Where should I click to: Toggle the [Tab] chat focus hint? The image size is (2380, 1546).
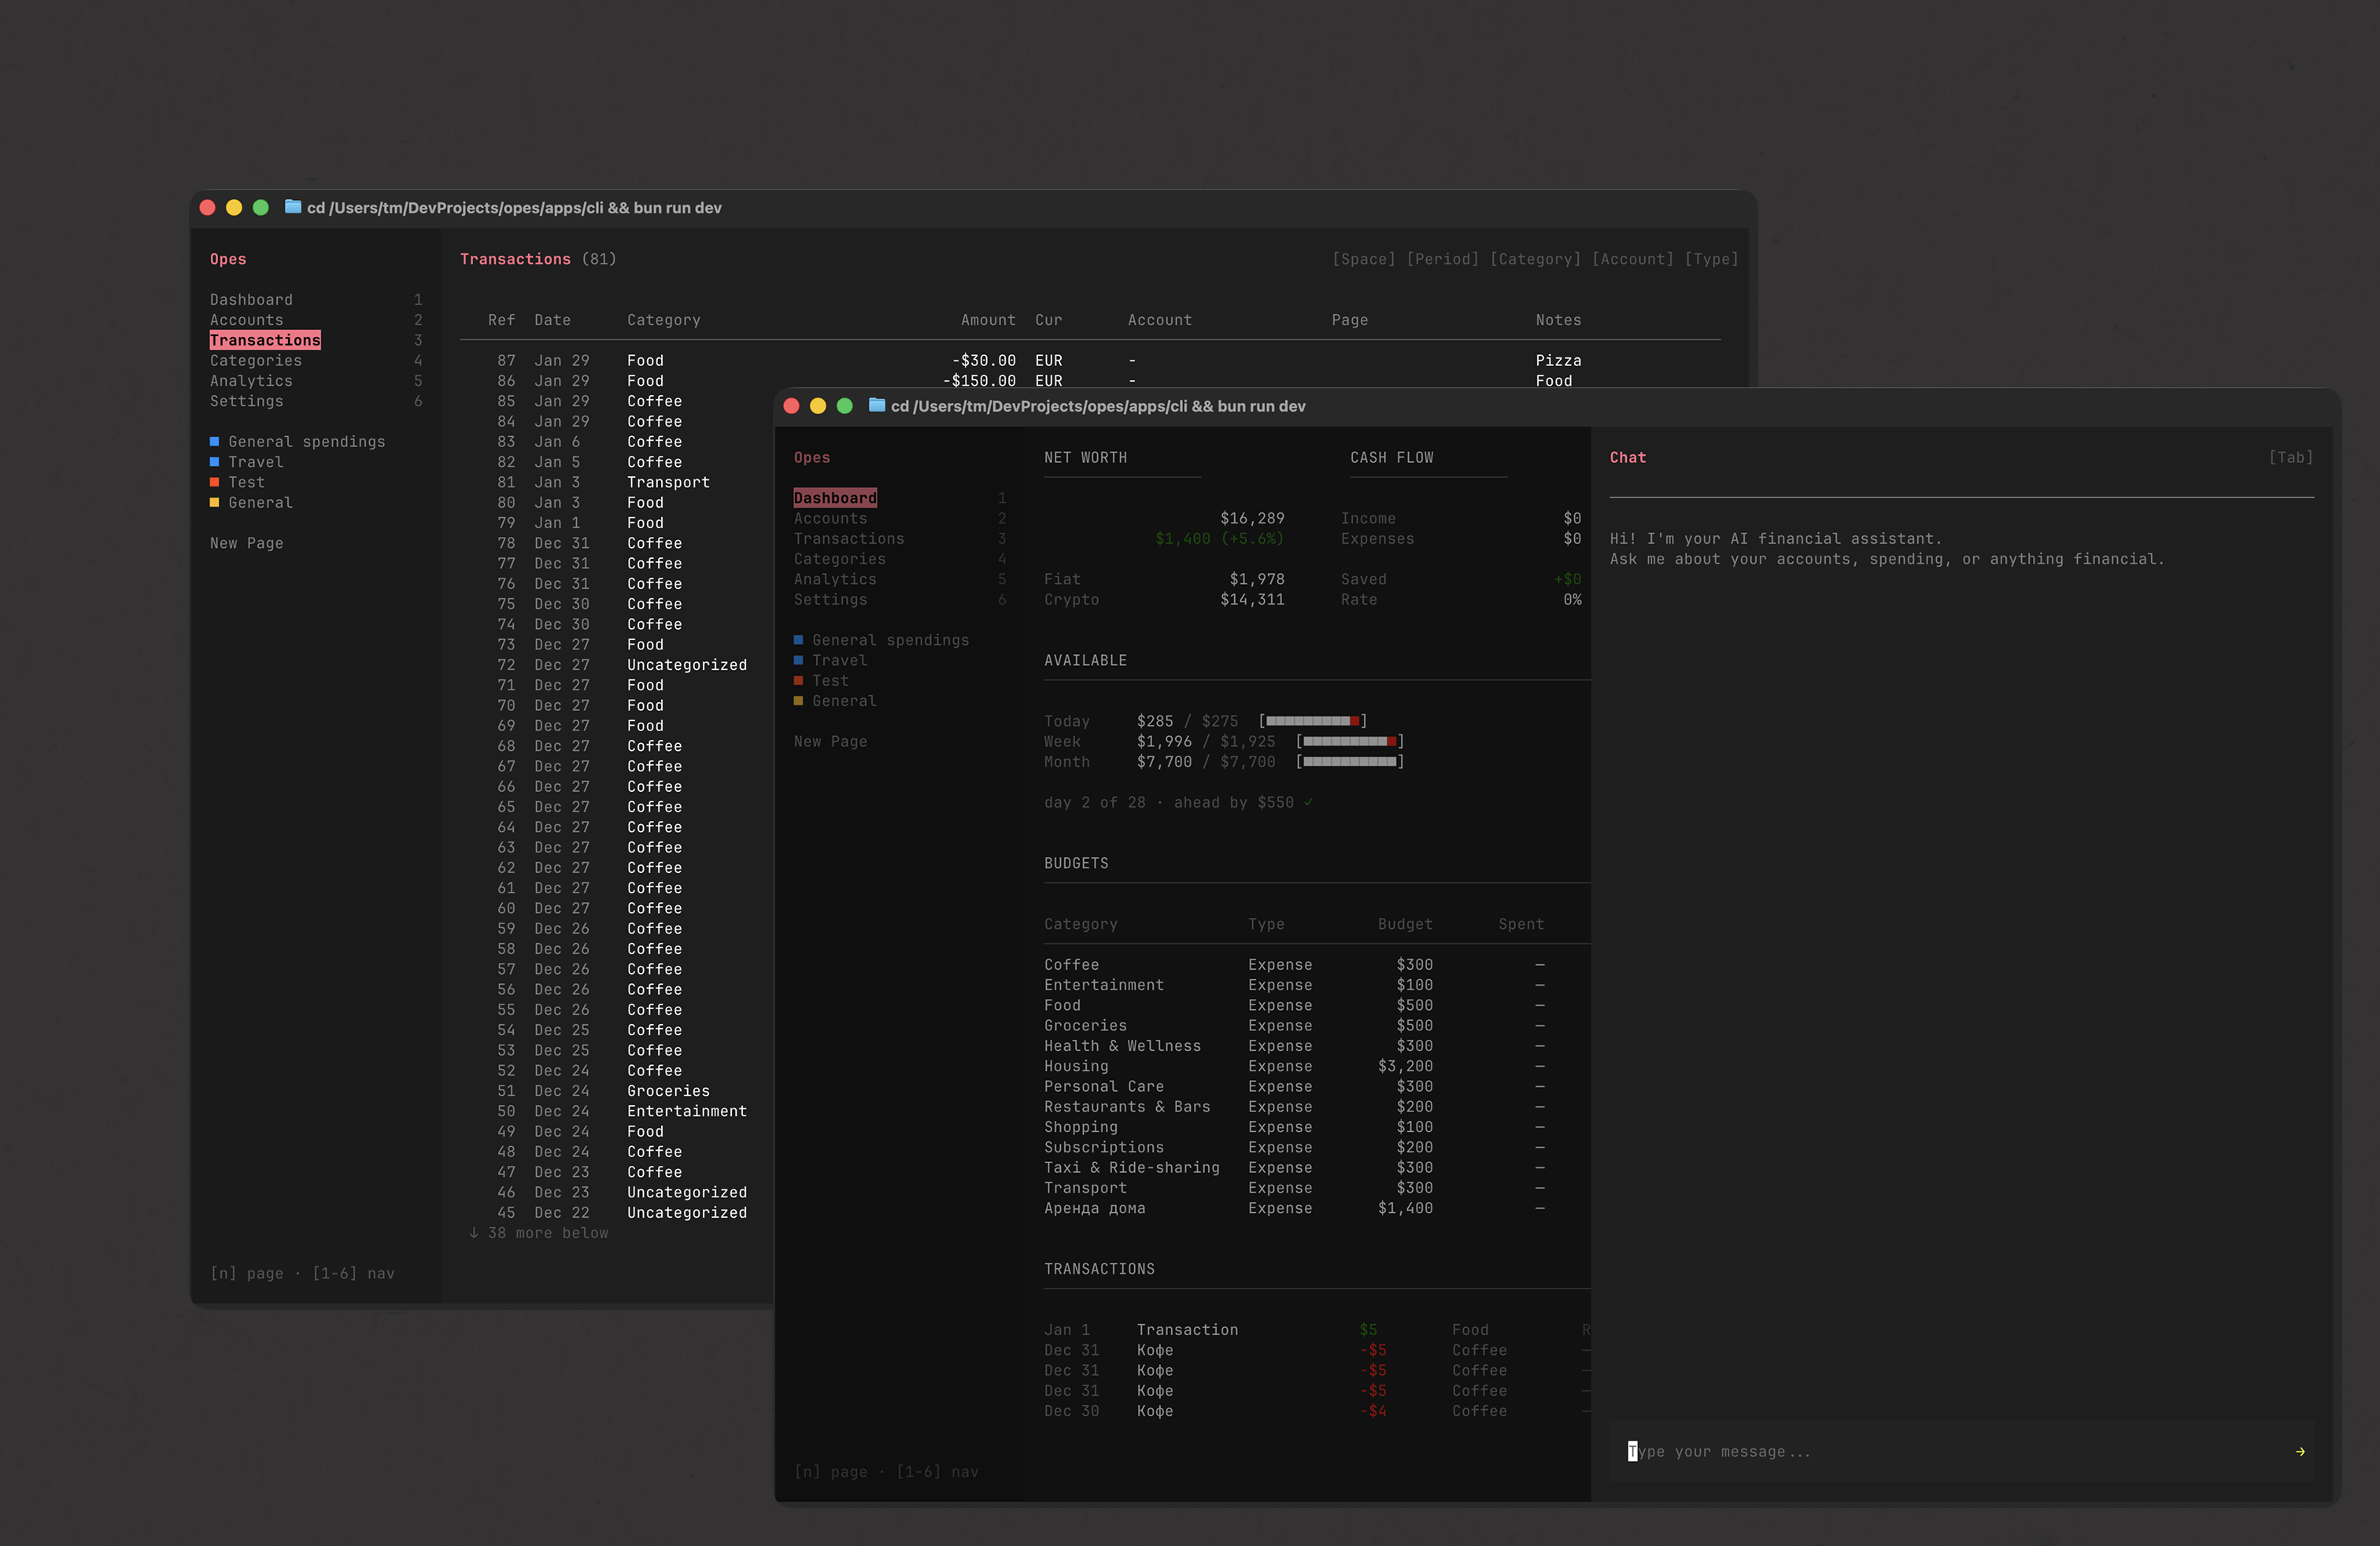click(x=2290, y=457)
